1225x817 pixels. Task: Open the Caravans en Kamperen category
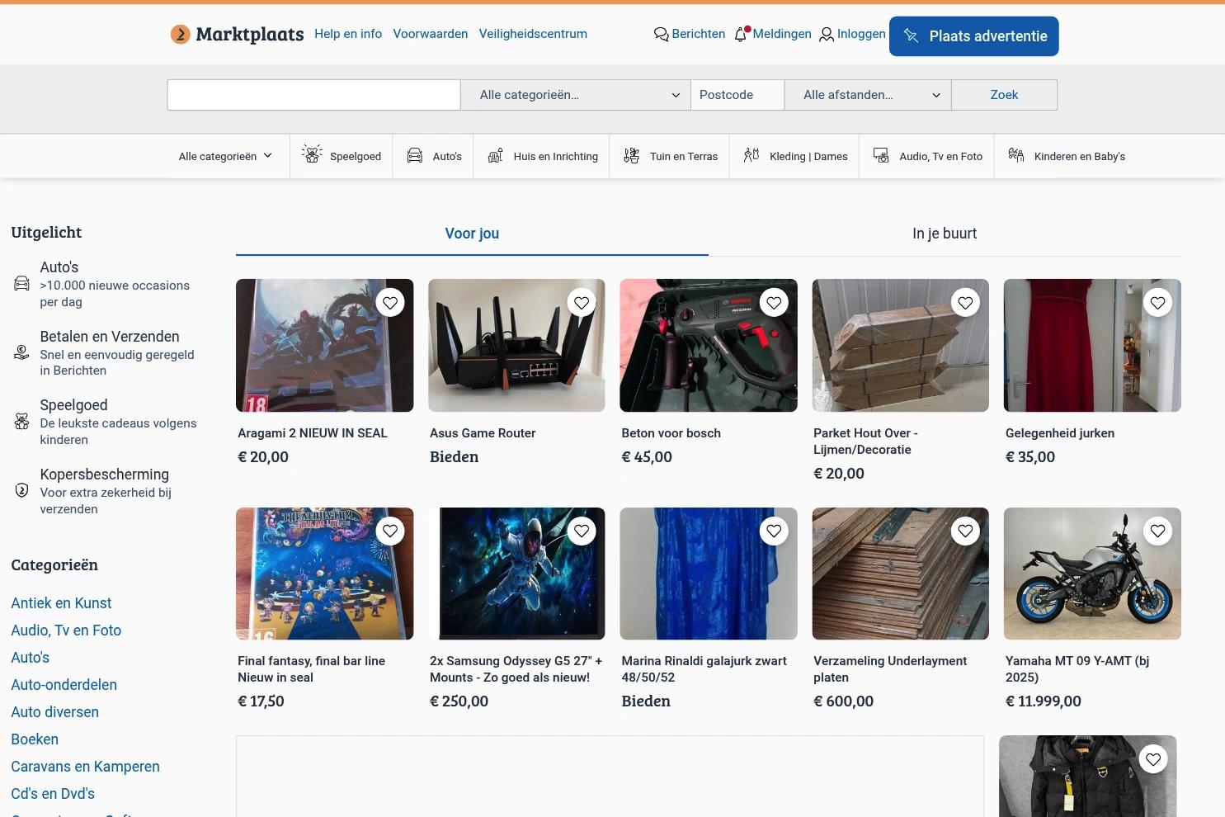coord(85,767)
